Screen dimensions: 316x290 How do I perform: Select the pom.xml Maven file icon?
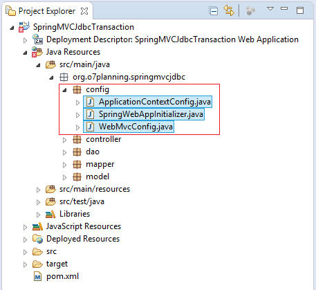pos(37,276)
